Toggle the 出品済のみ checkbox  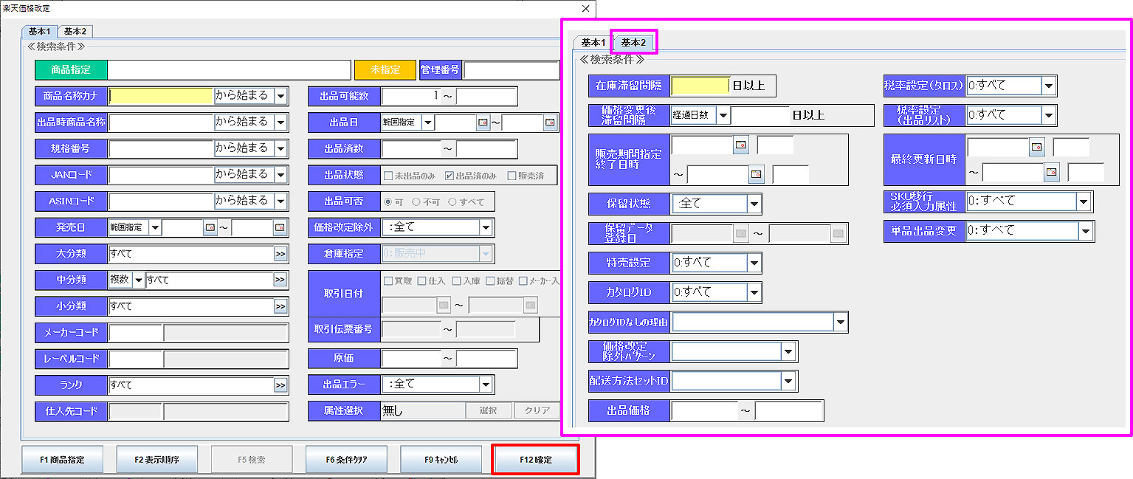coord(450,176)
